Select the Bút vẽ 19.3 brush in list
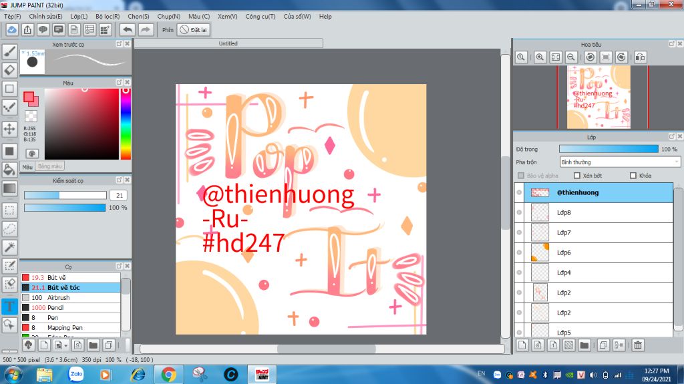 click(71, 278)
